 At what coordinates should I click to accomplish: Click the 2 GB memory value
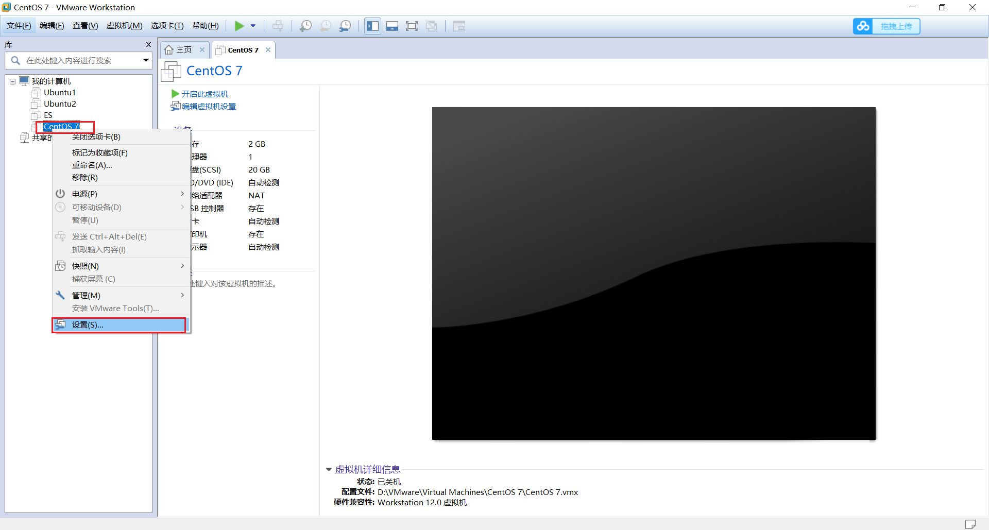[x=257, y=144]
